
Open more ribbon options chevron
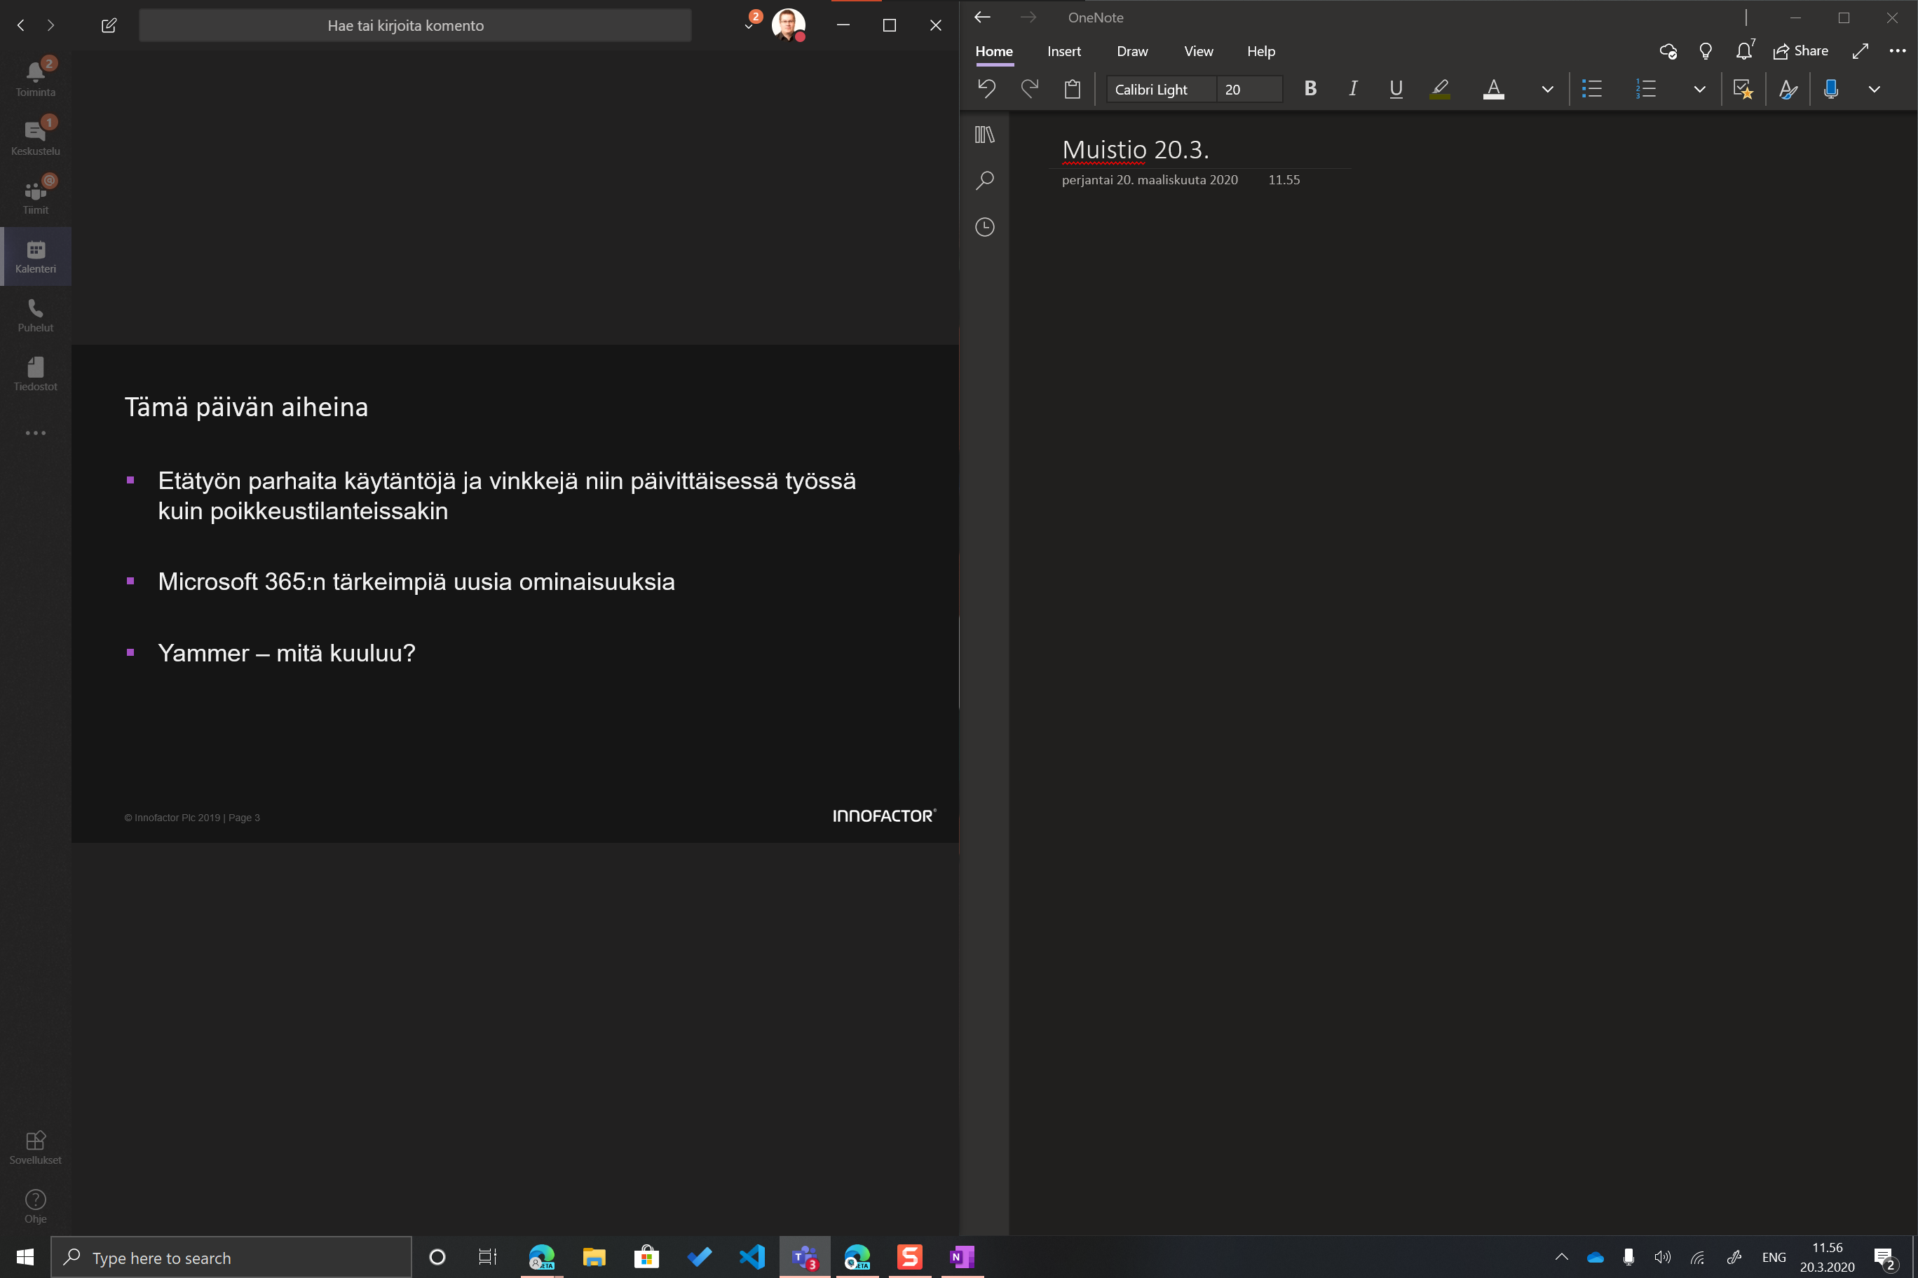coord(1873,89)
